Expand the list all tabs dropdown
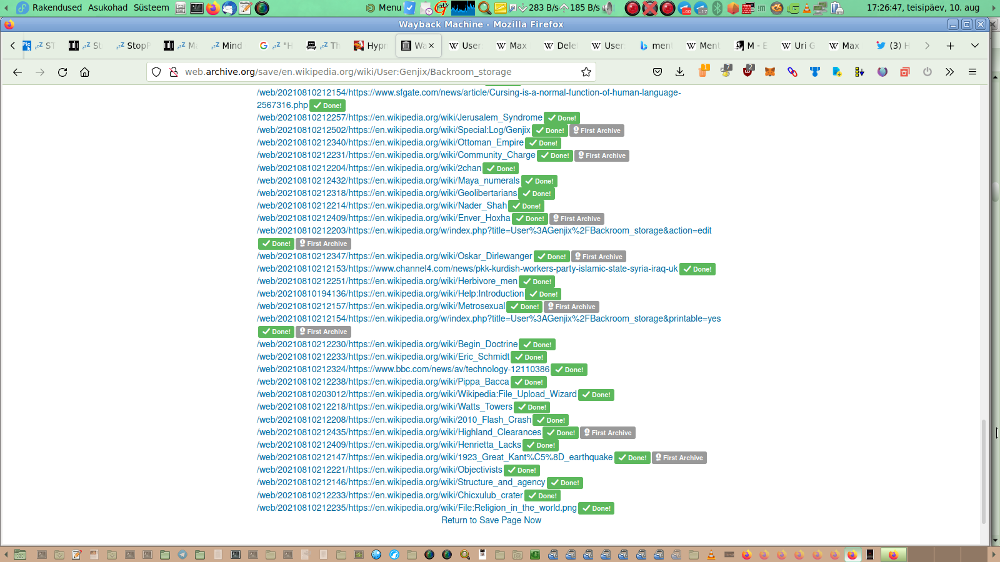Image resolution: width=1000 pixels, height=562 pixels. coord(974,46)
